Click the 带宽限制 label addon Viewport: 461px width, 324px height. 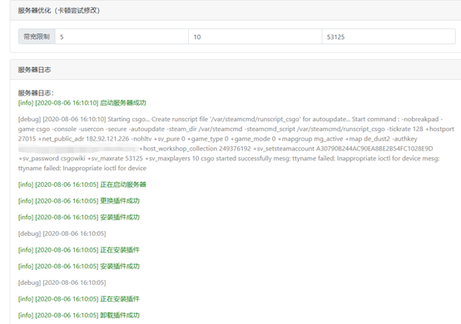point(37,37)
